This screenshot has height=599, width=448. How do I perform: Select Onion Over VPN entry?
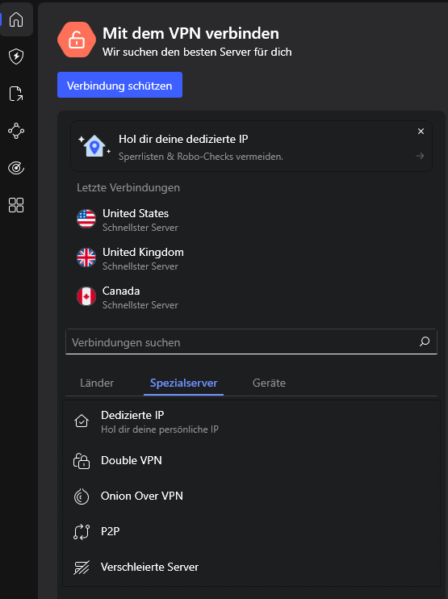click(251, 496)
